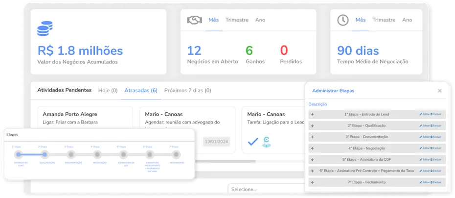The height and width of the screenshot is (198, 455).
Task: Grab the move handle for 3ª Etapa row
Action: tap(312, 137)
